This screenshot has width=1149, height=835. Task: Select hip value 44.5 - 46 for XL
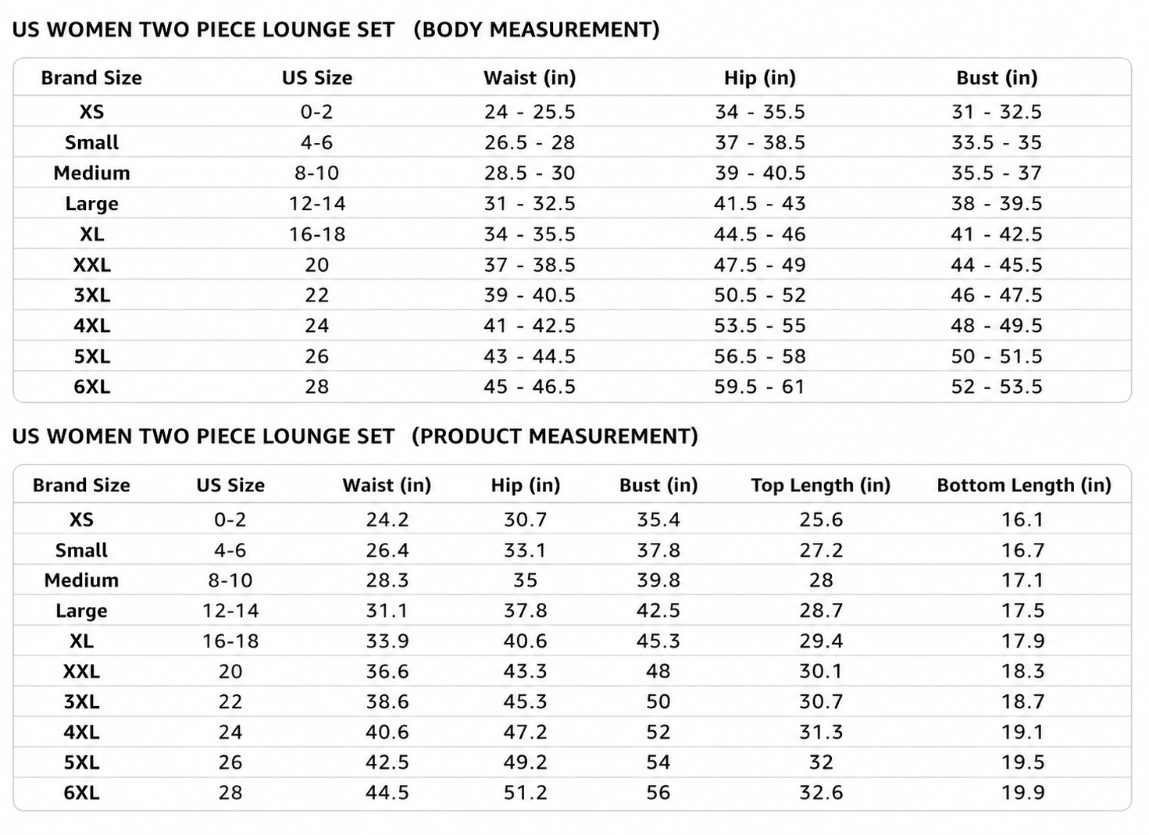coord(760,234)
